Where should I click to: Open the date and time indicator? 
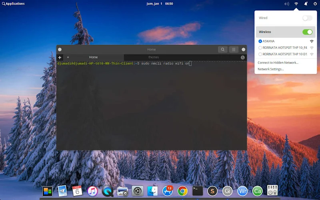tap(160, 4)
